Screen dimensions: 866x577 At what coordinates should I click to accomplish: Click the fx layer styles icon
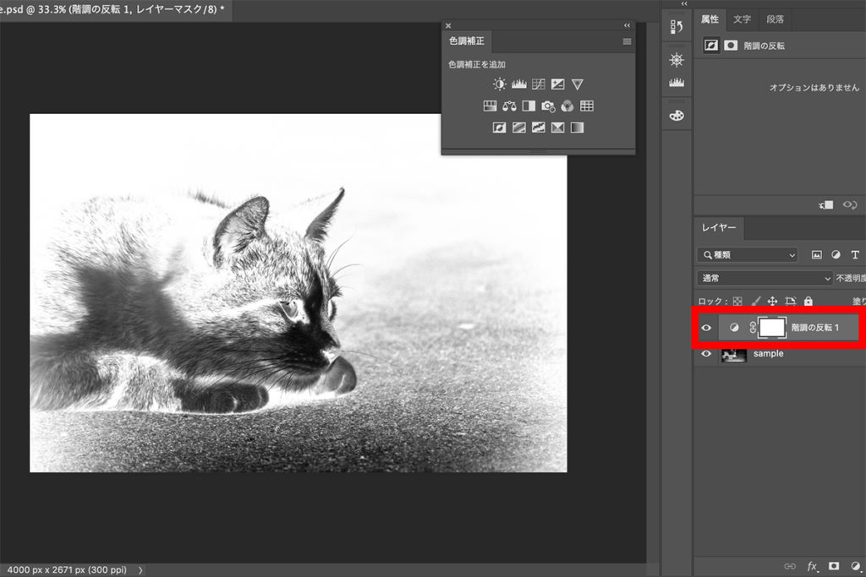(x=811, y=566)
